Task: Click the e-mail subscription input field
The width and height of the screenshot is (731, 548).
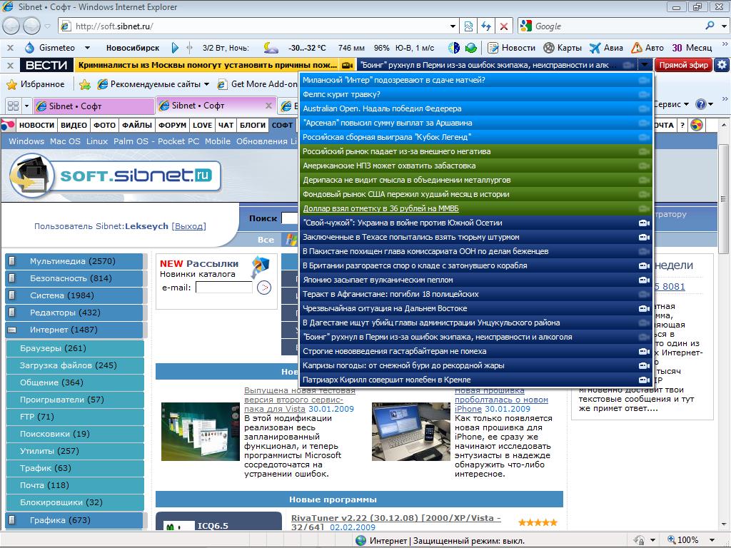Action: (223, 288)
